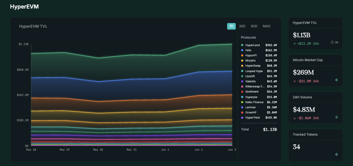Click the Valantis purple color dot
This screenshot has width=353, height=166.
[242, 81]
